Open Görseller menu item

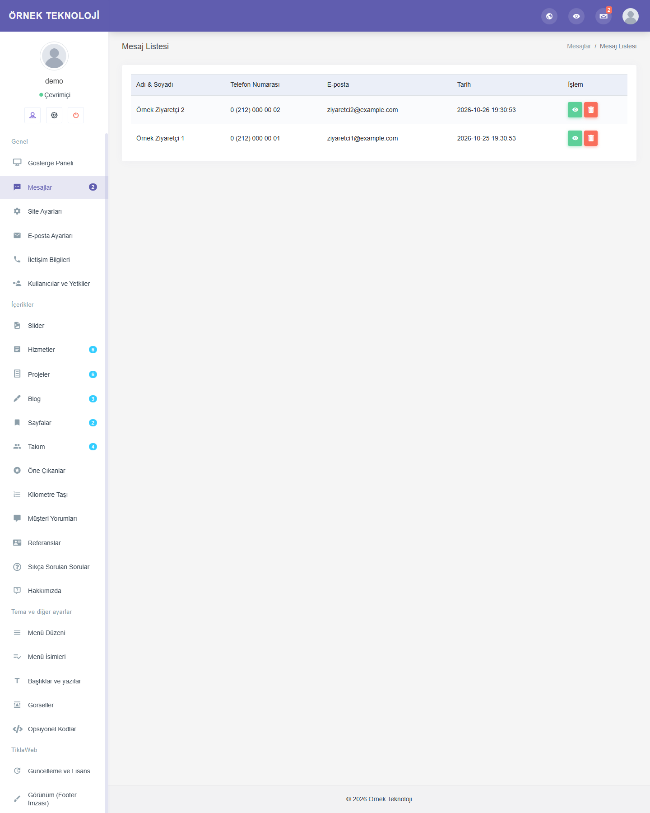[54, 705]
